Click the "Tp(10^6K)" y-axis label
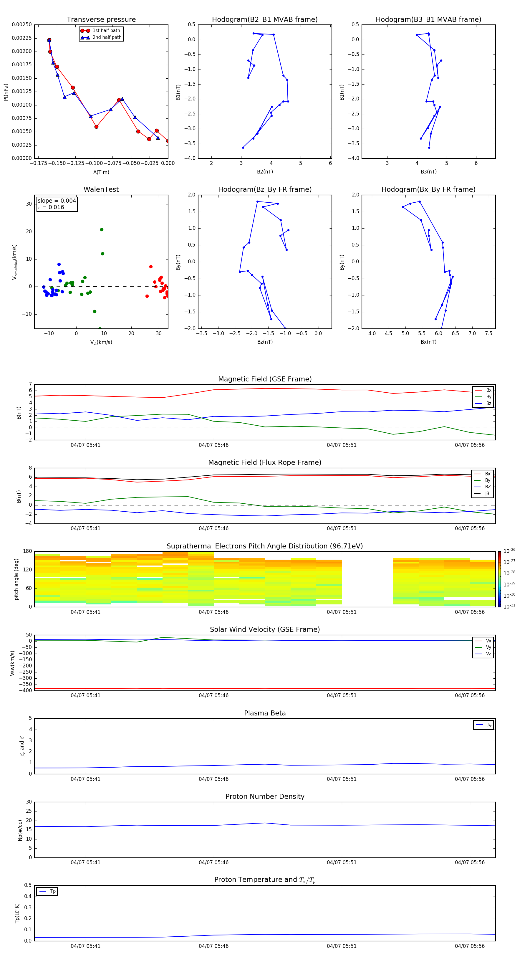 point(17,913)
